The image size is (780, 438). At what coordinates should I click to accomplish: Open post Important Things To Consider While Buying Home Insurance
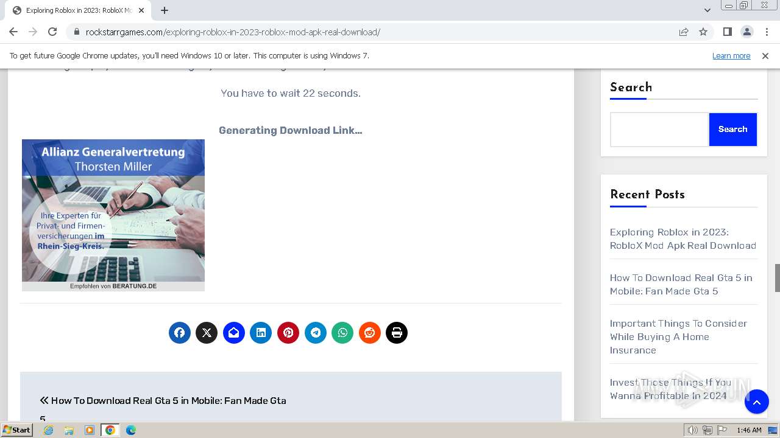[x=678, y=336]
